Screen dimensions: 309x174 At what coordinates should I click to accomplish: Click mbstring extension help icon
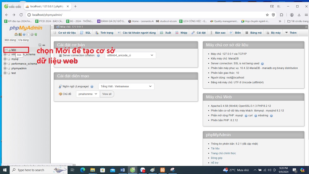(x=271, y=116)
